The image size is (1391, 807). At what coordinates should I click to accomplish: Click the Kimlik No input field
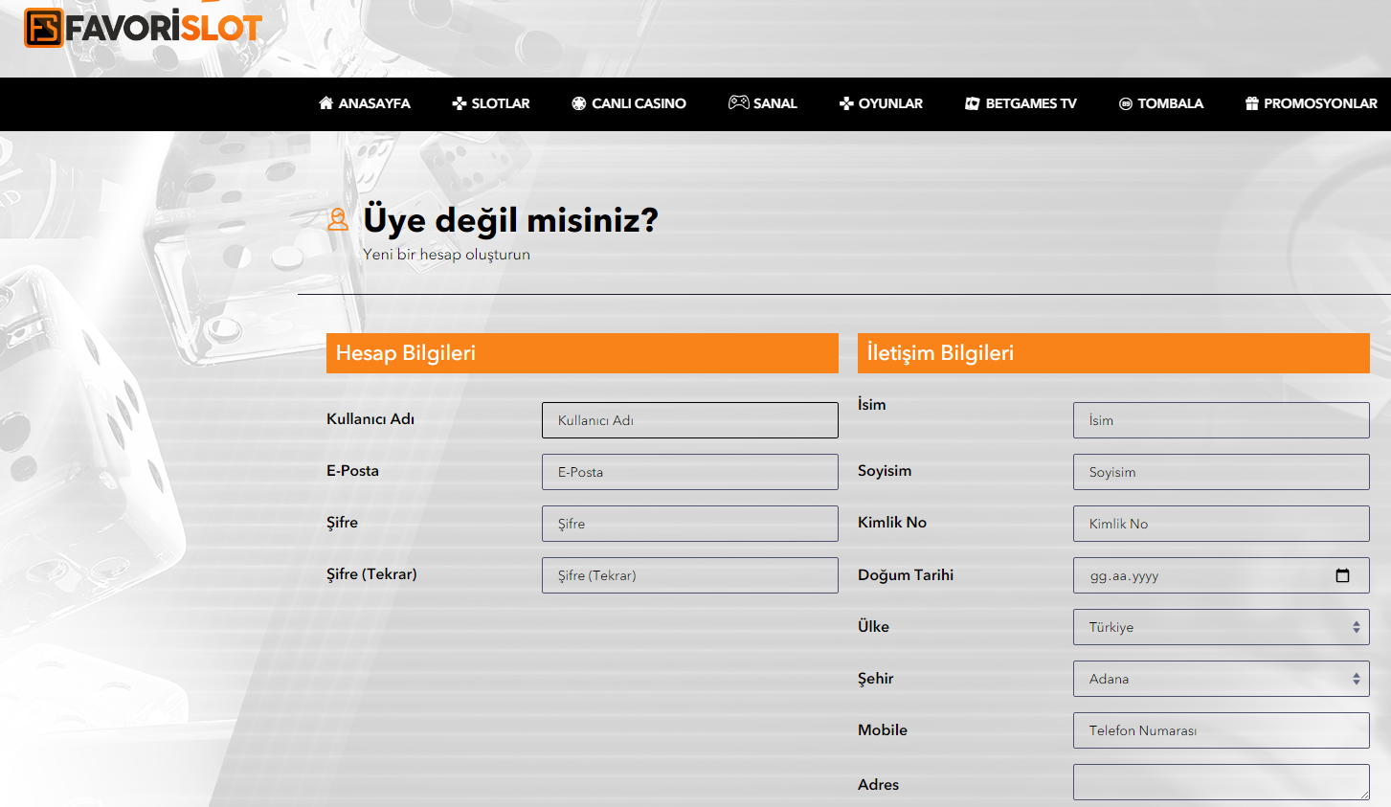pos(1221,523)
